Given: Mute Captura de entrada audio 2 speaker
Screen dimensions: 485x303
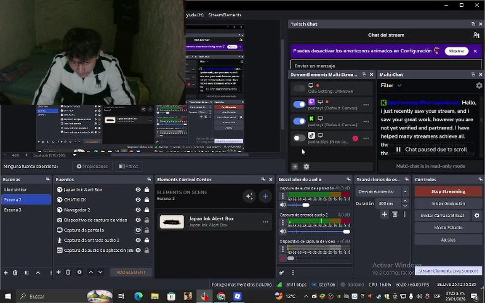Looking at the screenshot, I should pyautogui.click(x=283, y=231).
